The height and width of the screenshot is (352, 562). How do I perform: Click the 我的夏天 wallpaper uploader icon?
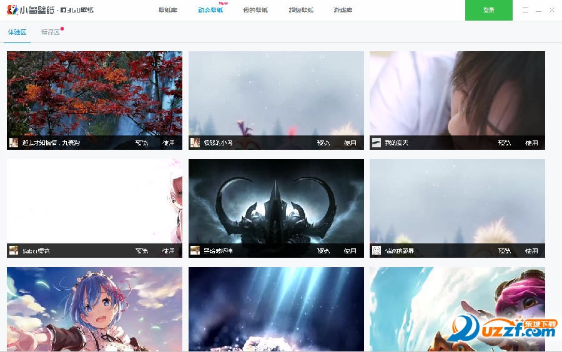tap(376, 143)
